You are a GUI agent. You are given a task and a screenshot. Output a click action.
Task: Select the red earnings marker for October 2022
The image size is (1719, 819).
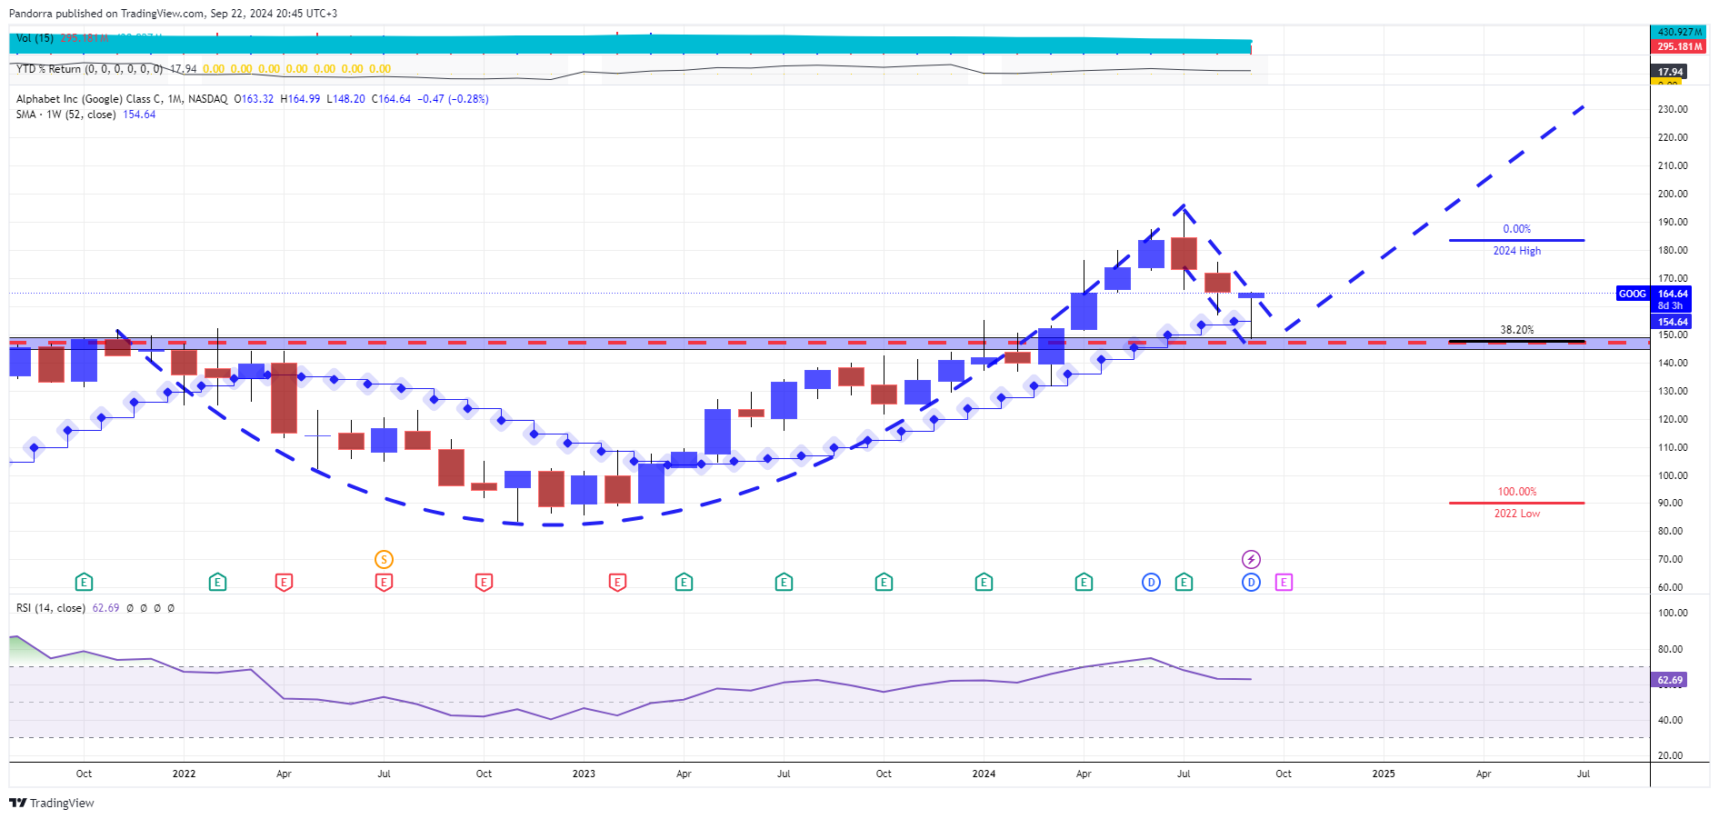[484, 582]
